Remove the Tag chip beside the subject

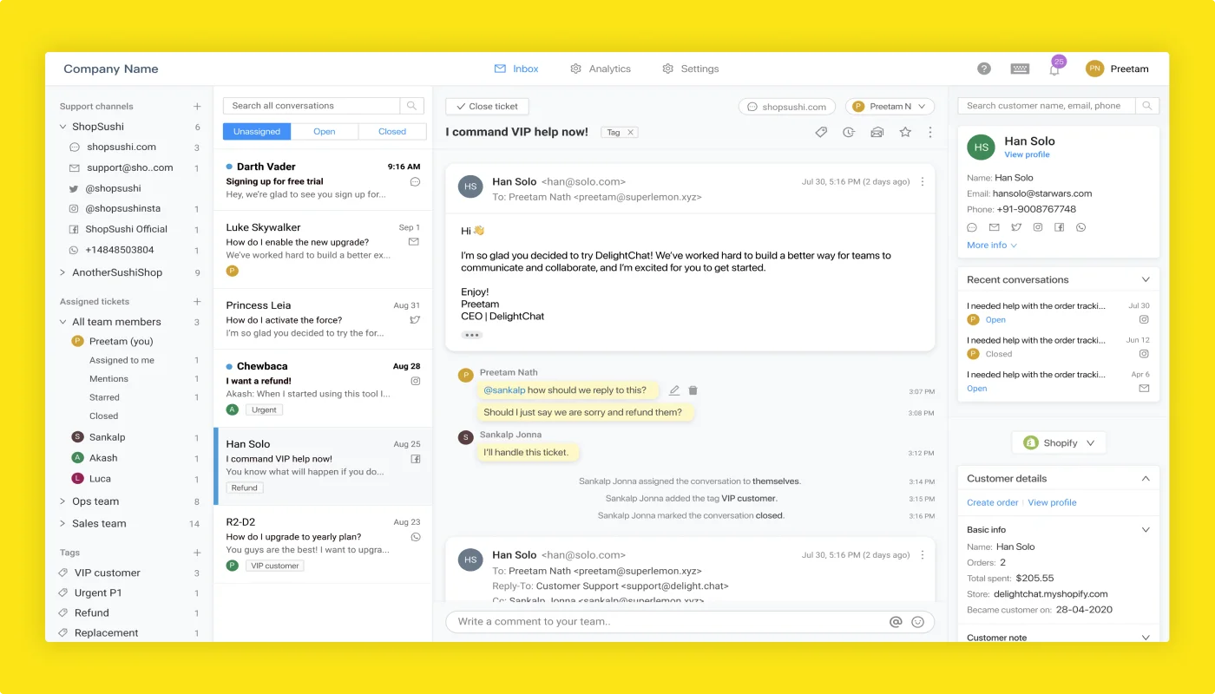(x=633, y=132)
